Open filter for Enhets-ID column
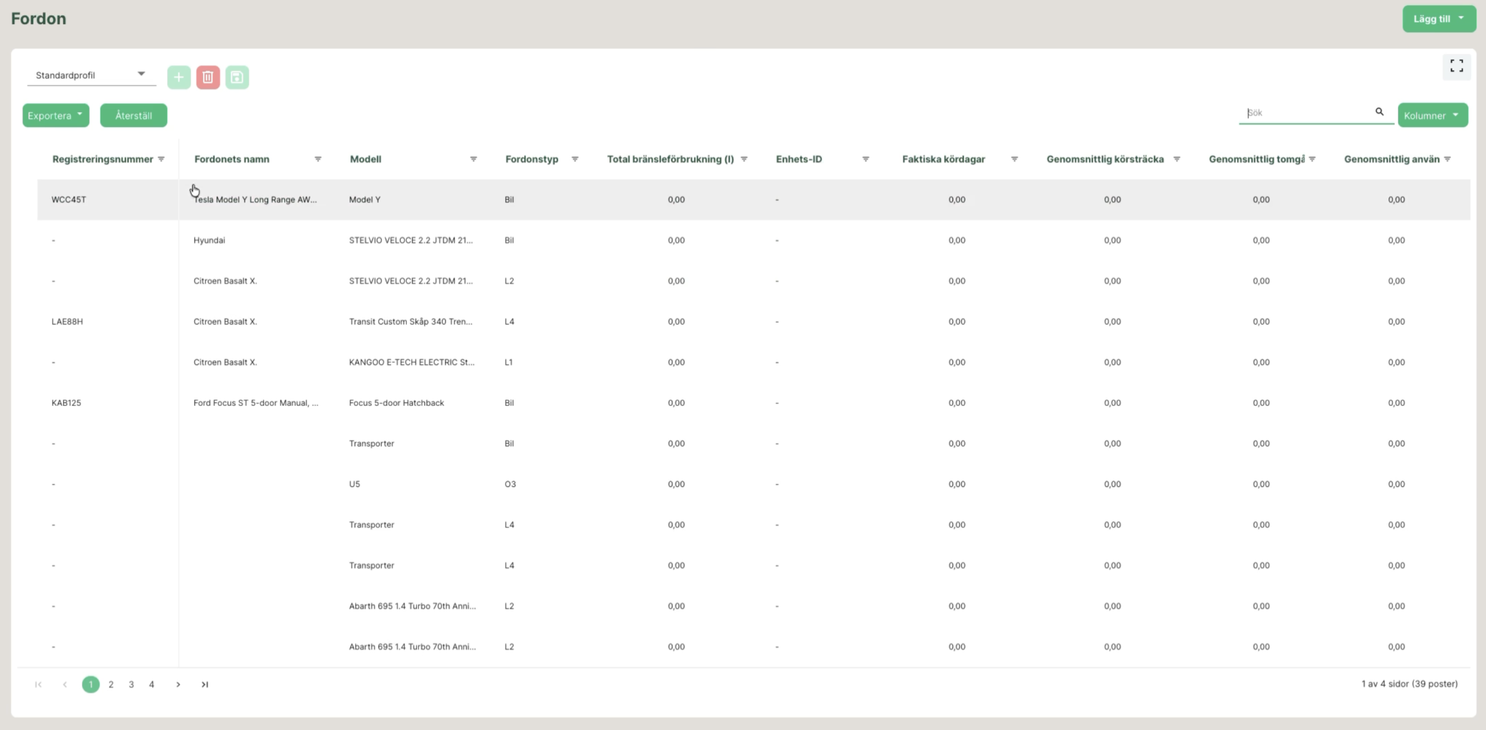Screen dimensions: 1486x730 [865, 159]
